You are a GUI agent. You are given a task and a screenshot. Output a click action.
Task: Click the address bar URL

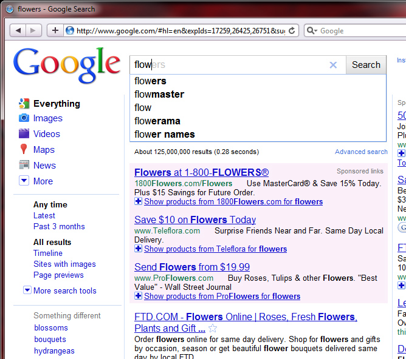181,31
